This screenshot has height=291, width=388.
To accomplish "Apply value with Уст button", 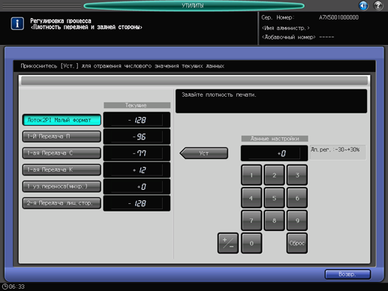I will click(204, 153).
